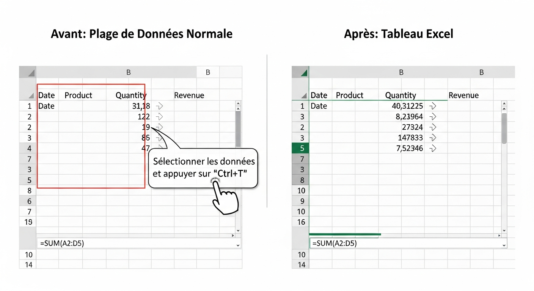
Task: Click the vertical scrollbar down arrow in Après sheet
Action: pyautogui.click(x=504, y=230)
